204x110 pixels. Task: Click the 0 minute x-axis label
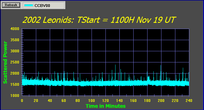click(22, 101)
